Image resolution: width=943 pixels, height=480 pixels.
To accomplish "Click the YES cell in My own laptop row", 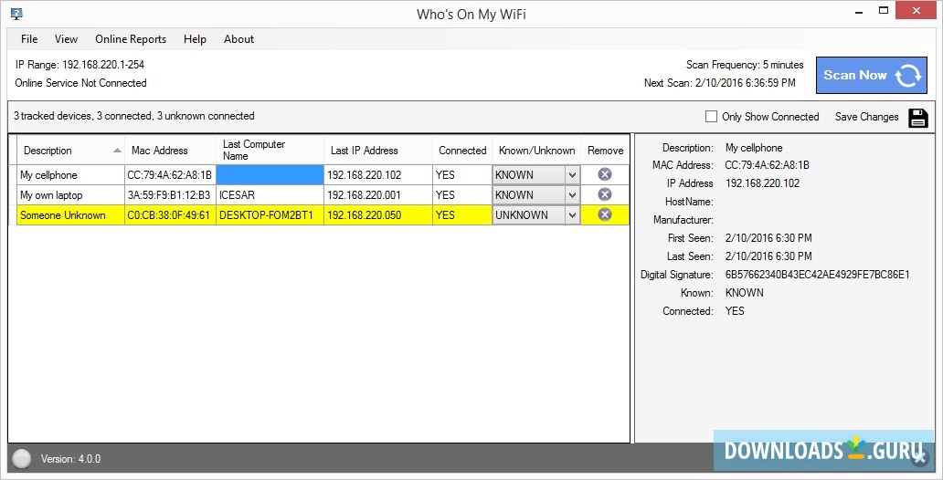I will 462,194.
